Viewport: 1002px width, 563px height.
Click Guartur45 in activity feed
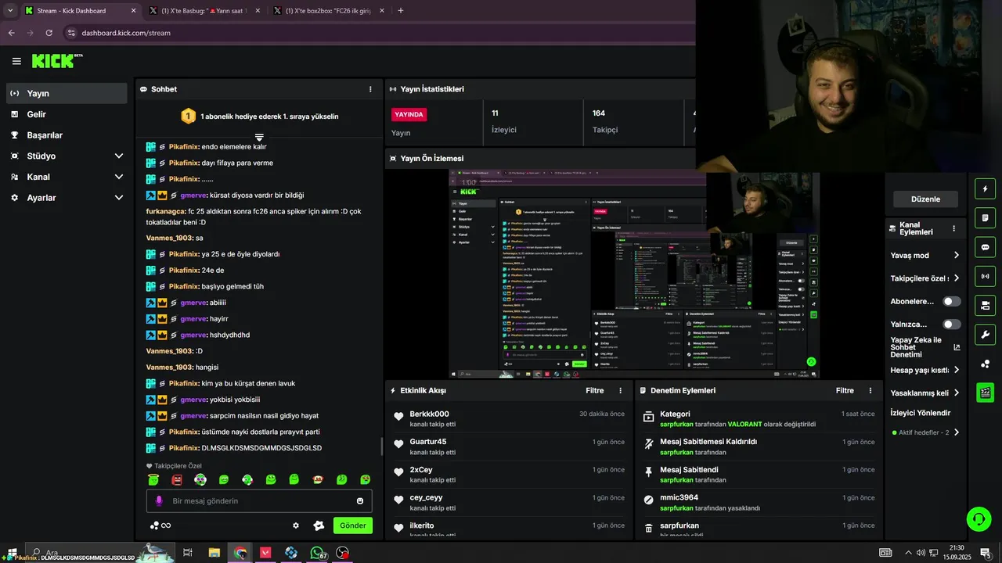pyautogui.click(x=427, y=442)
